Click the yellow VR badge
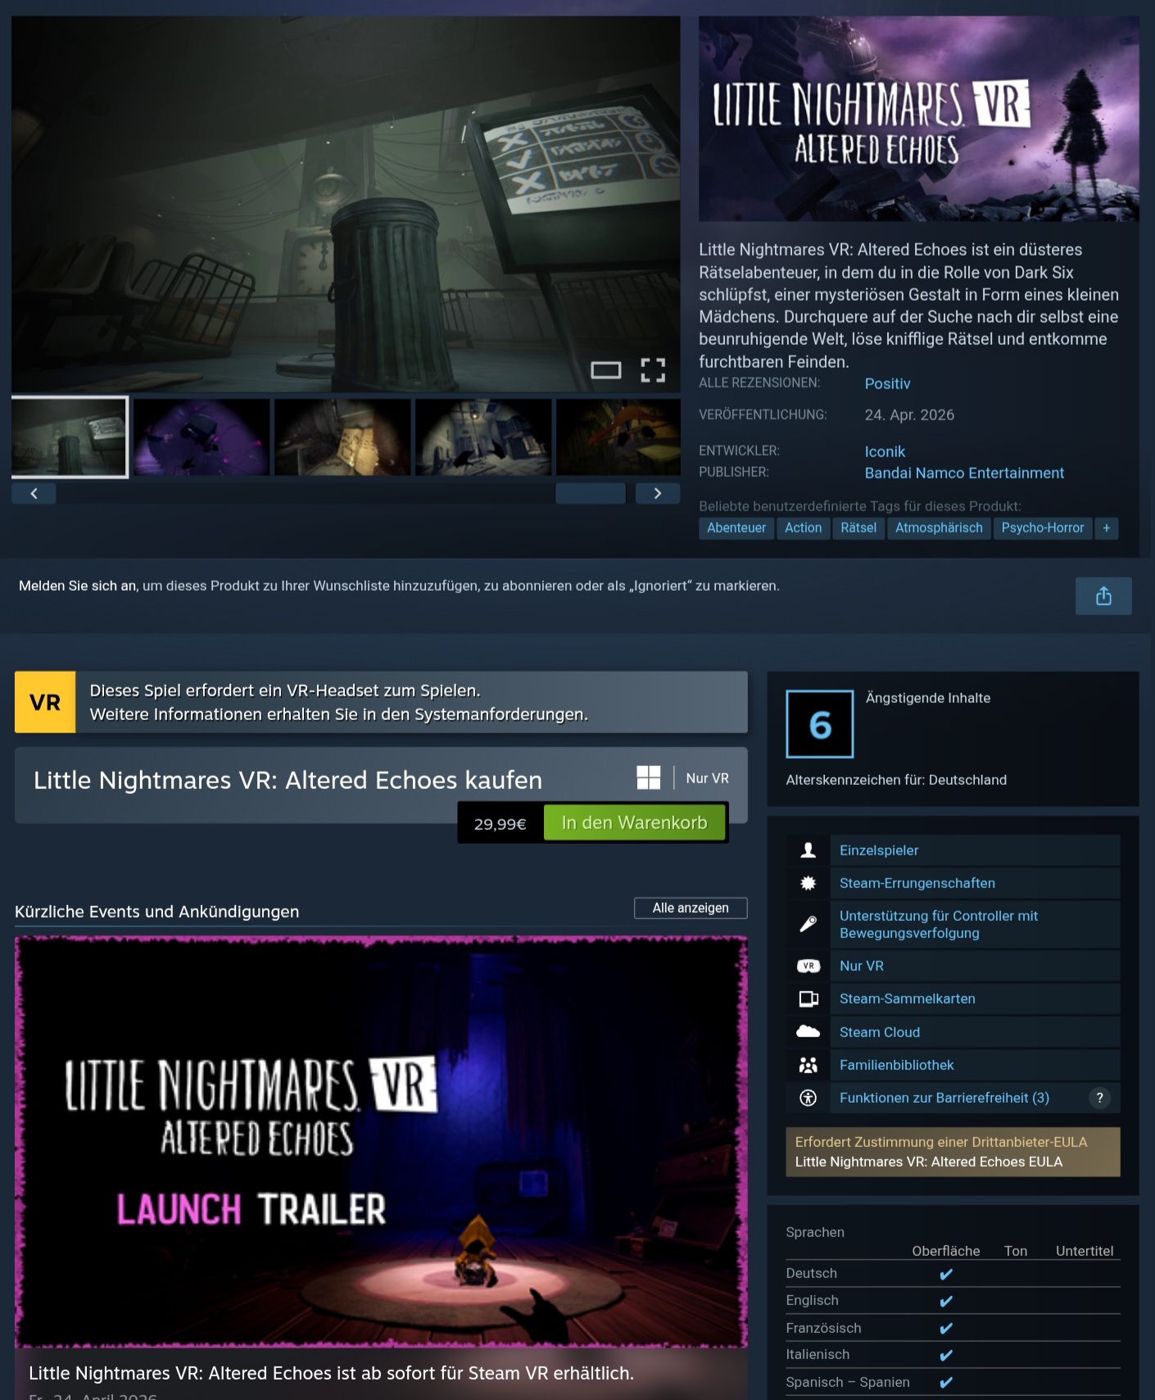Screen dimensions: 1155x1400 45,702
